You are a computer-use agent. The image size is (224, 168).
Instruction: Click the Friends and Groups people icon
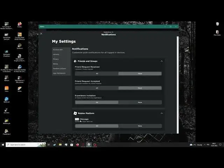75,61
